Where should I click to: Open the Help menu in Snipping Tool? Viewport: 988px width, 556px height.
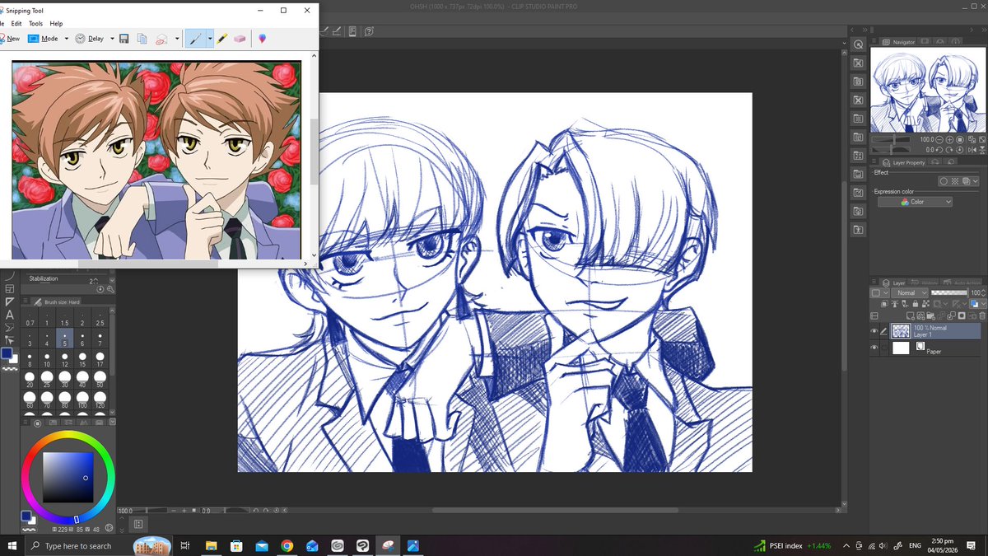pos(56,24)
